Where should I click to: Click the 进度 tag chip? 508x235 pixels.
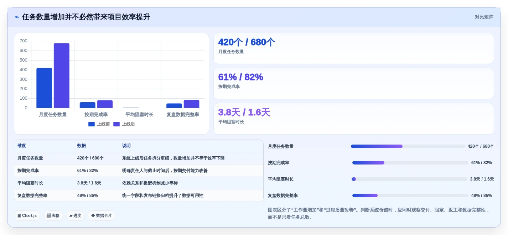tap(75, 215)
